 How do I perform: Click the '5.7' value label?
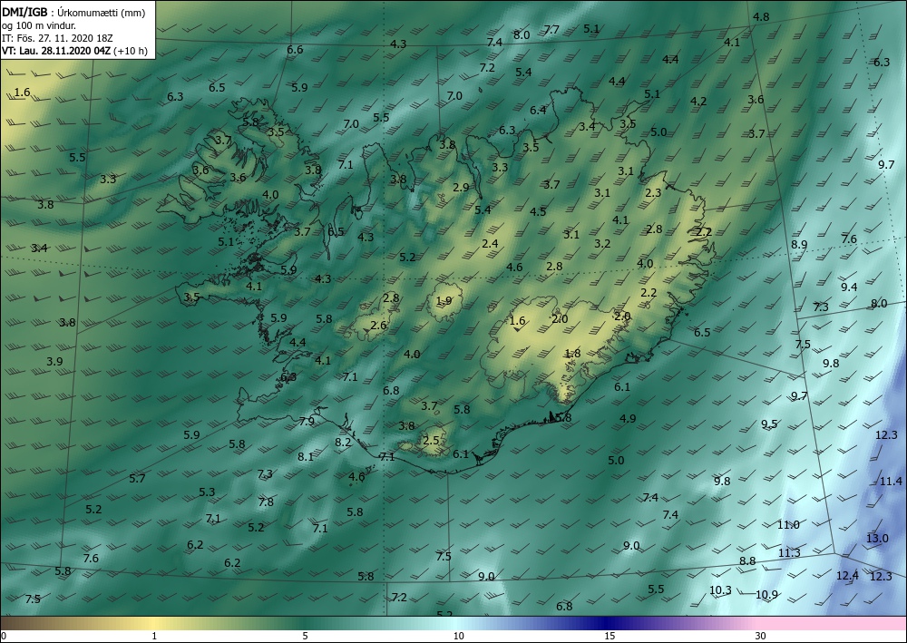point(137,478)
